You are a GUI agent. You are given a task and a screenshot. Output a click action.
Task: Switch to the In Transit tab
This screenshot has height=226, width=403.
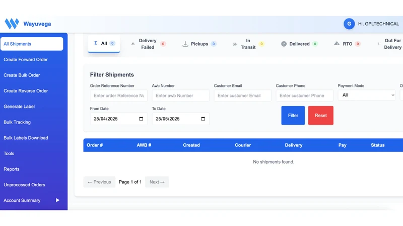248,44
